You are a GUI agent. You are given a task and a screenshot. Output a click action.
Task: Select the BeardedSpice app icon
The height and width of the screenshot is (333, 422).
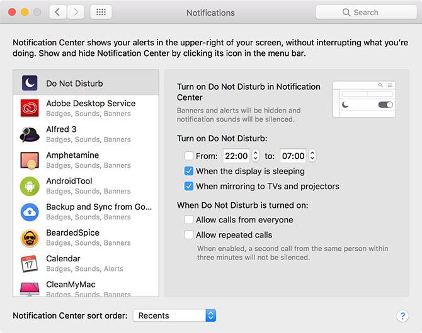pyautogui.click(x=30, y=237)
